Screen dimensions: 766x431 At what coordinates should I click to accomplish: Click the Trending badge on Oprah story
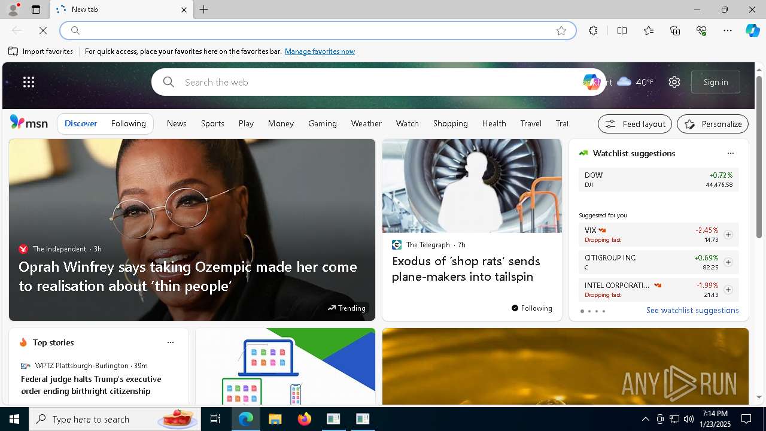pos(346,308)
